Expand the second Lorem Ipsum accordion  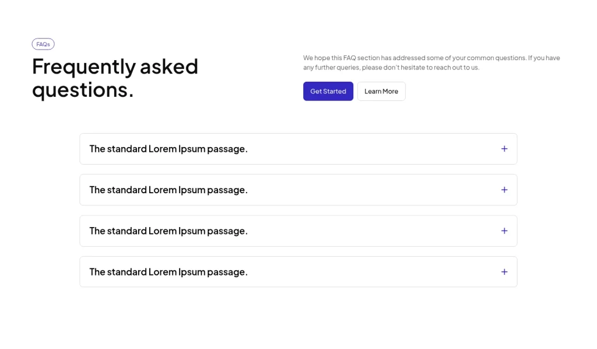click(298, 190)
